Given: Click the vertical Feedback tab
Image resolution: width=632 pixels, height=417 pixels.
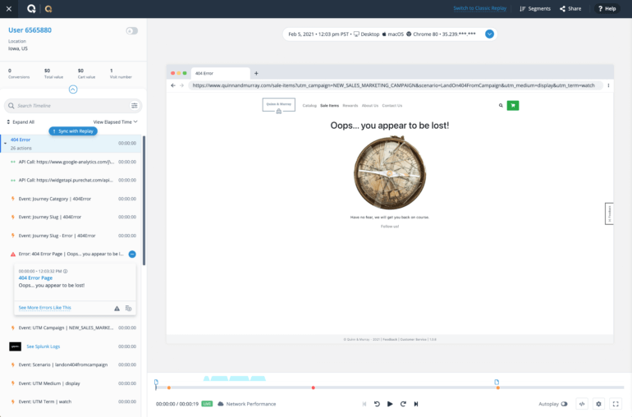Looking at the screenshot, I should click(609, 213).
